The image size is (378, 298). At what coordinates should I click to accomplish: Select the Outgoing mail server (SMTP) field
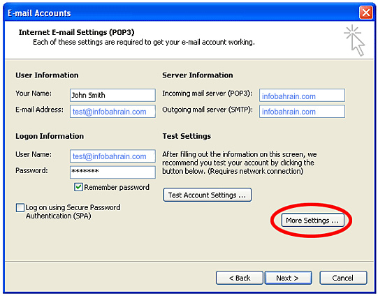[x=302, y=112]
